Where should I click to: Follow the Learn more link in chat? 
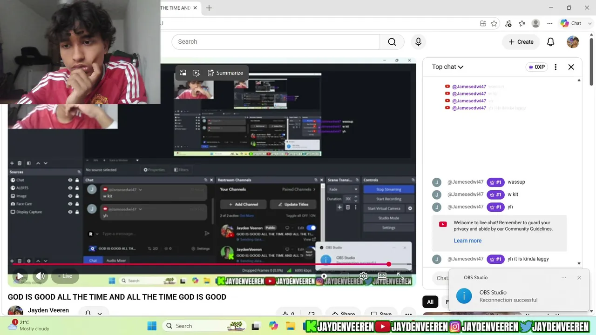467,241
